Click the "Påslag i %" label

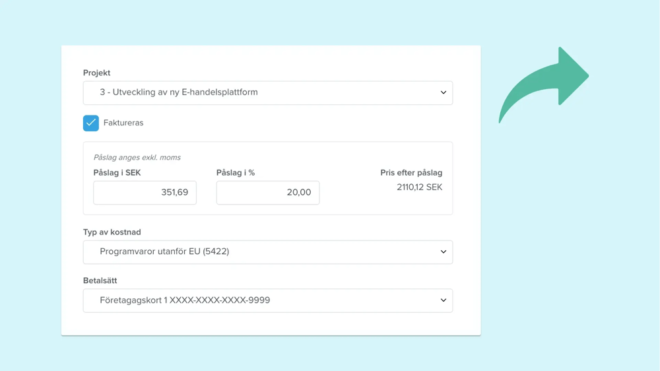click(236, 173)
